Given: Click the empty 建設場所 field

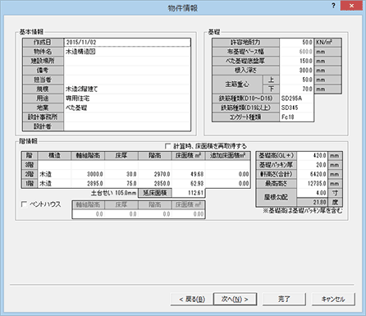Looking at the screenshot, I should coord(127,61).
